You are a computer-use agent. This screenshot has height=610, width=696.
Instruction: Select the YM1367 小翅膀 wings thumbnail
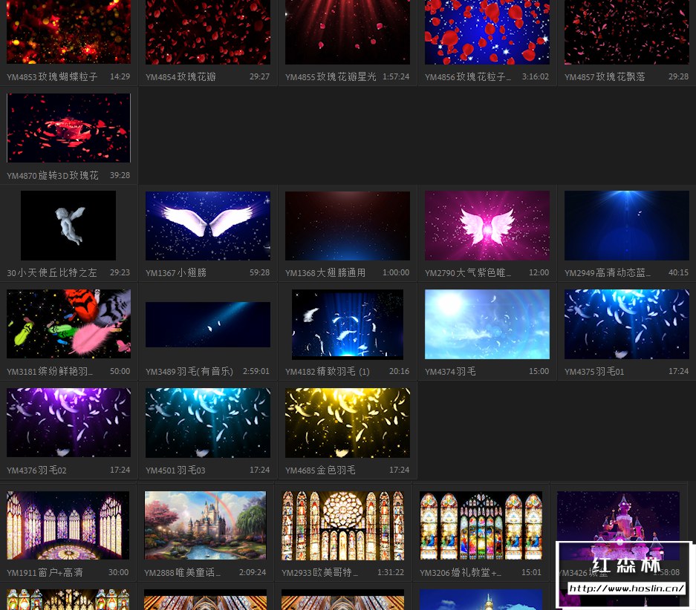click(208, 226)
